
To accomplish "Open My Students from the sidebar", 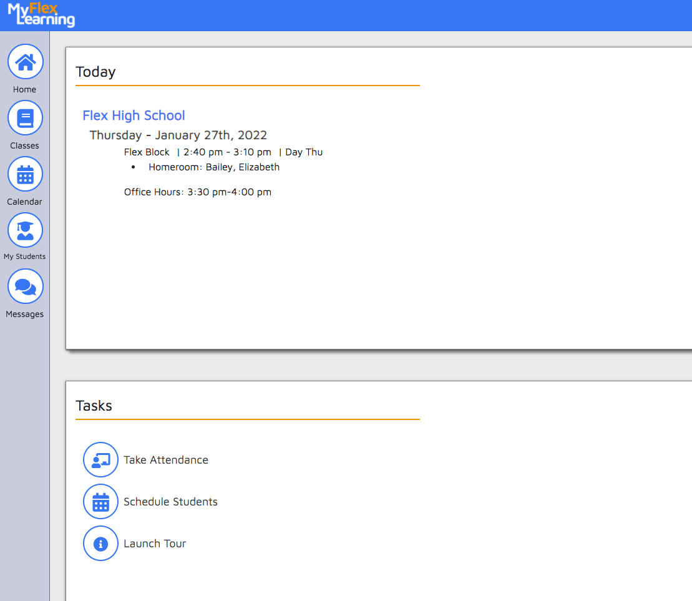I will [25, 230].
